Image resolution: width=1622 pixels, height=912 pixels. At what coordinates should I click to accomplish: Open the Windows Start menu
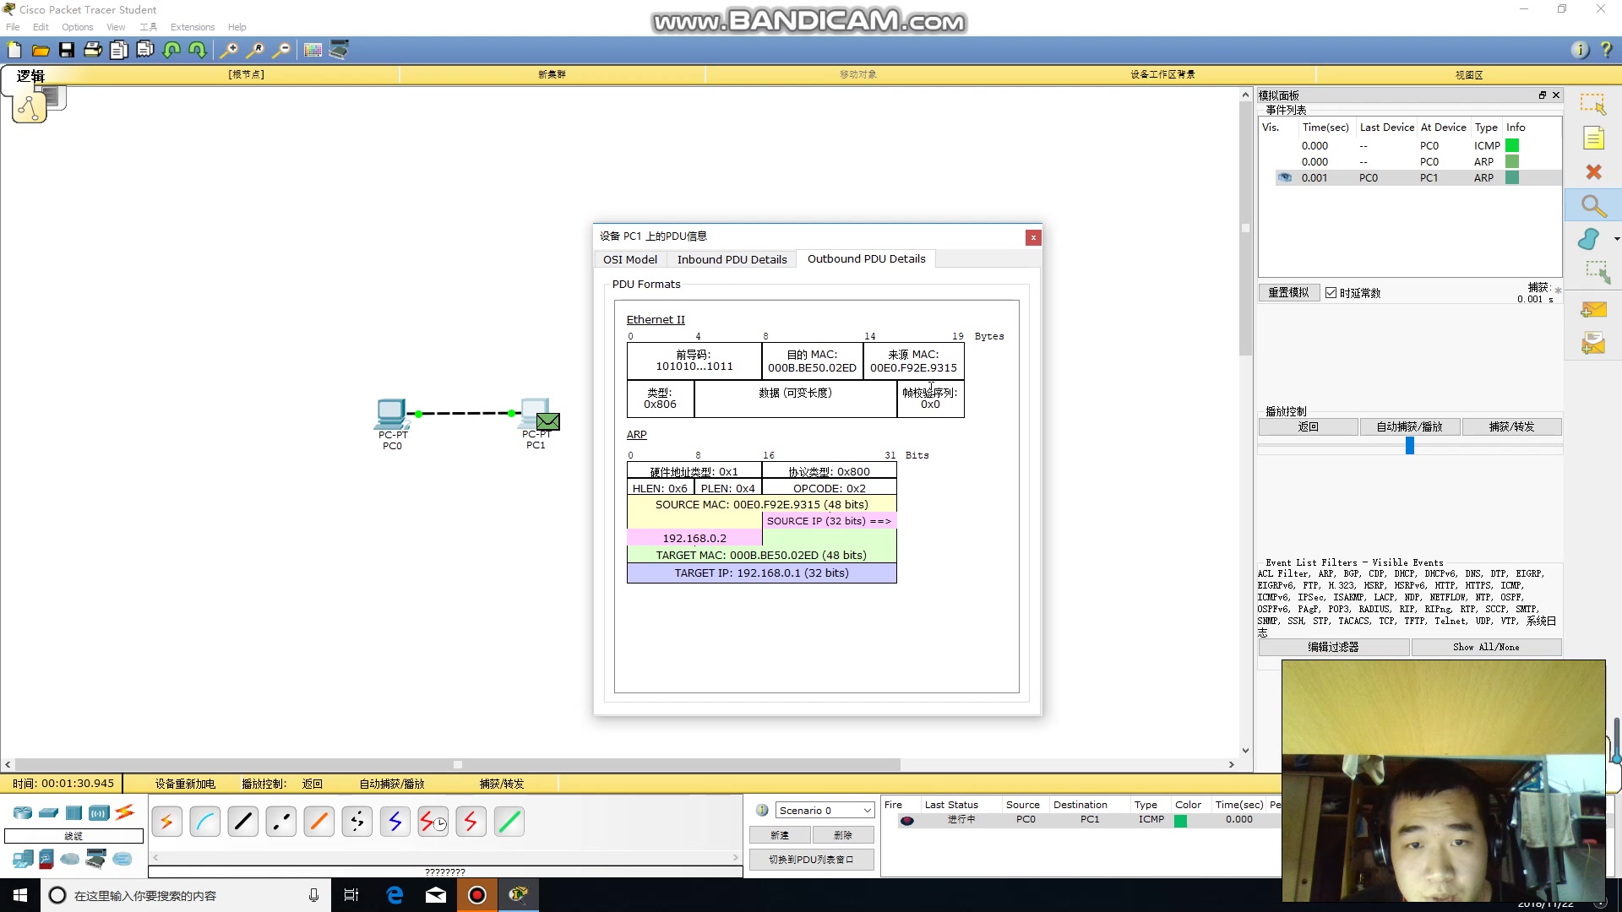point(20,895)
